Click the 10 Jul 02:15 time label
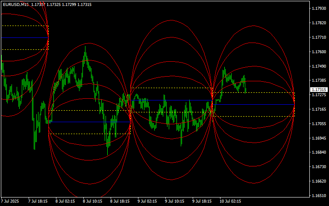329x206 pixels. (230, 201)
